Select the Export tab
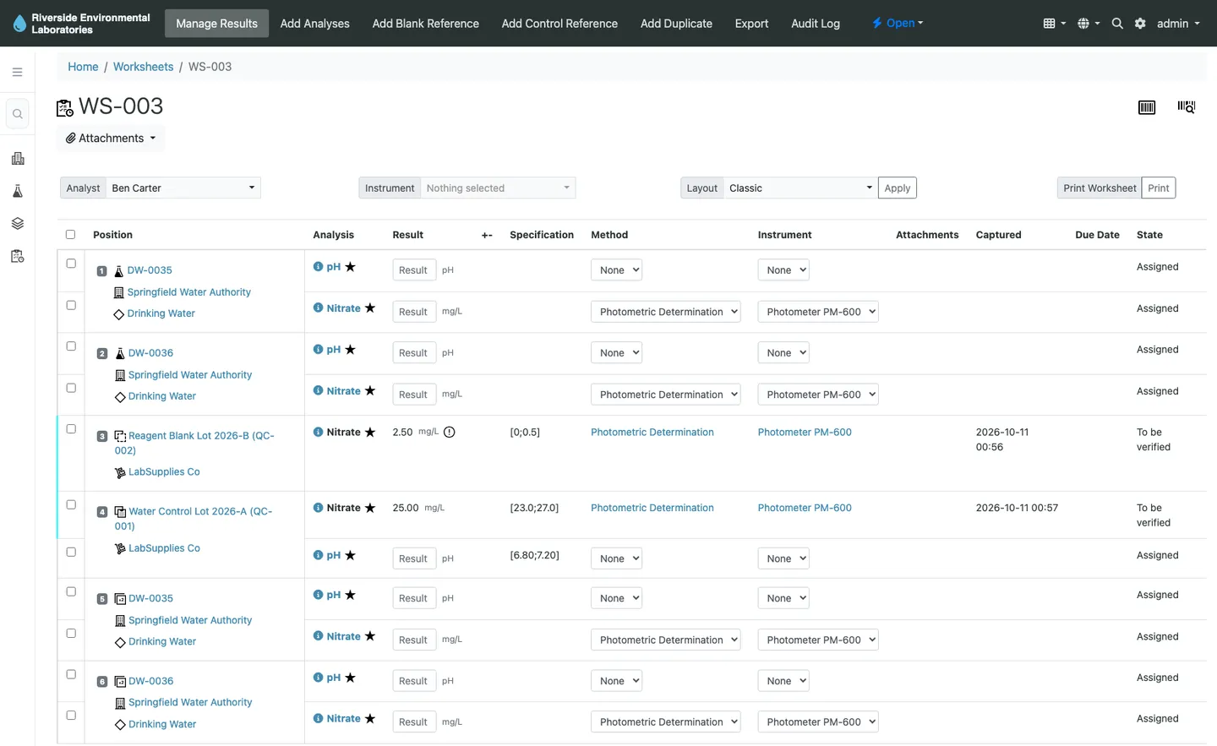This screenshot has width=1217, height=746. tap(751, 24)
